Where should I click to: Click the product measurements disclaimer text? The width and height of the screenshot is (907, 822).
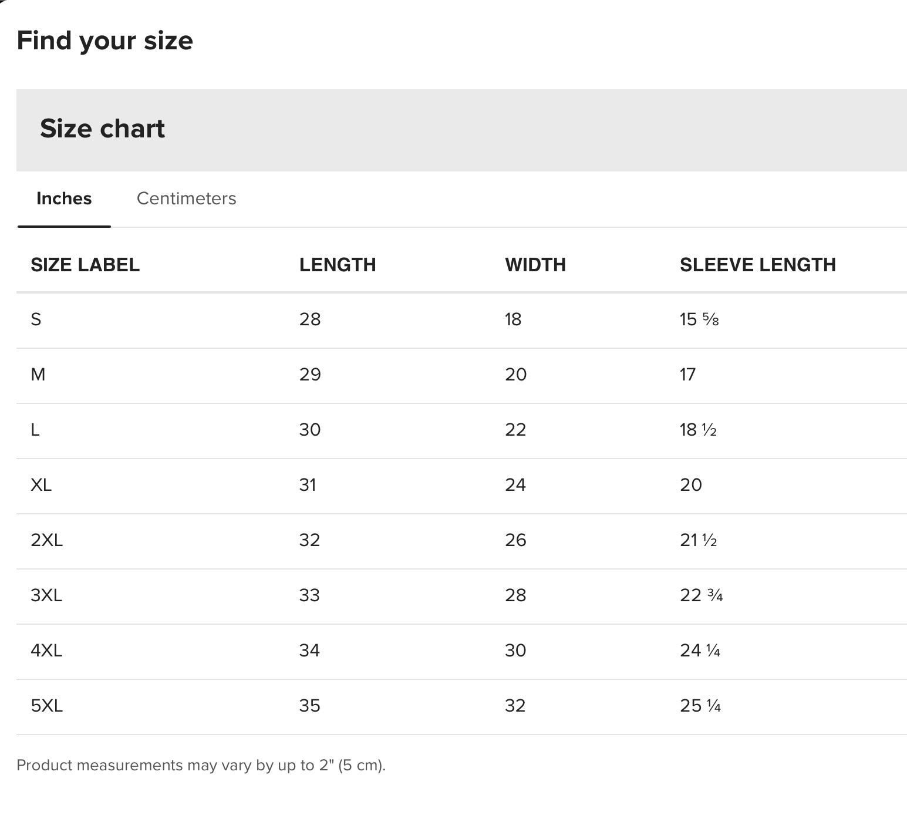[x=201, y=766]
